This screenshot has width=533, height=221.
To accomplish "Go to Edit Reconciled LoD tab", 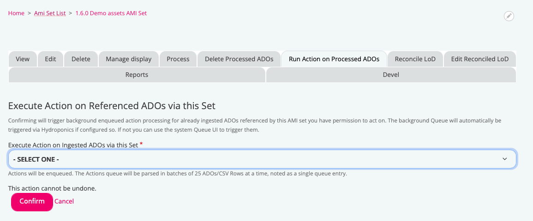I will click(x=479, y=59).
